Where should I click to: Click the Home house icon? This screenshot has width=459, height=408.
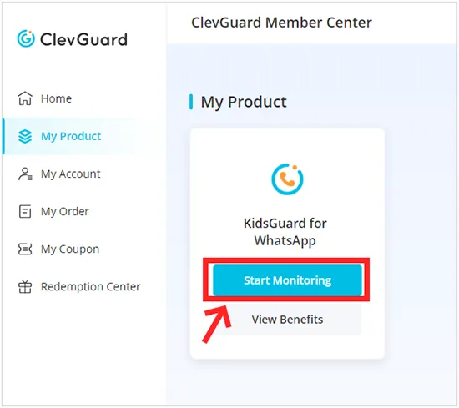coord(25,98)
